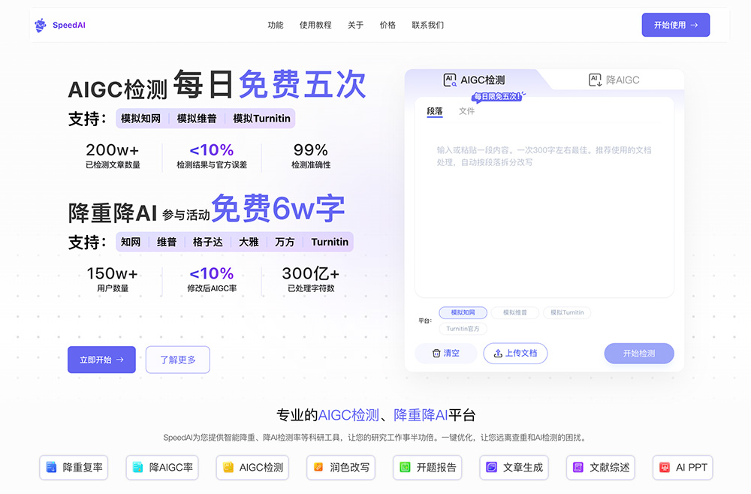Click the AIGC检测 feature icon at bottom
Screen dimensions: 751x494
click(x=228, y=467)
